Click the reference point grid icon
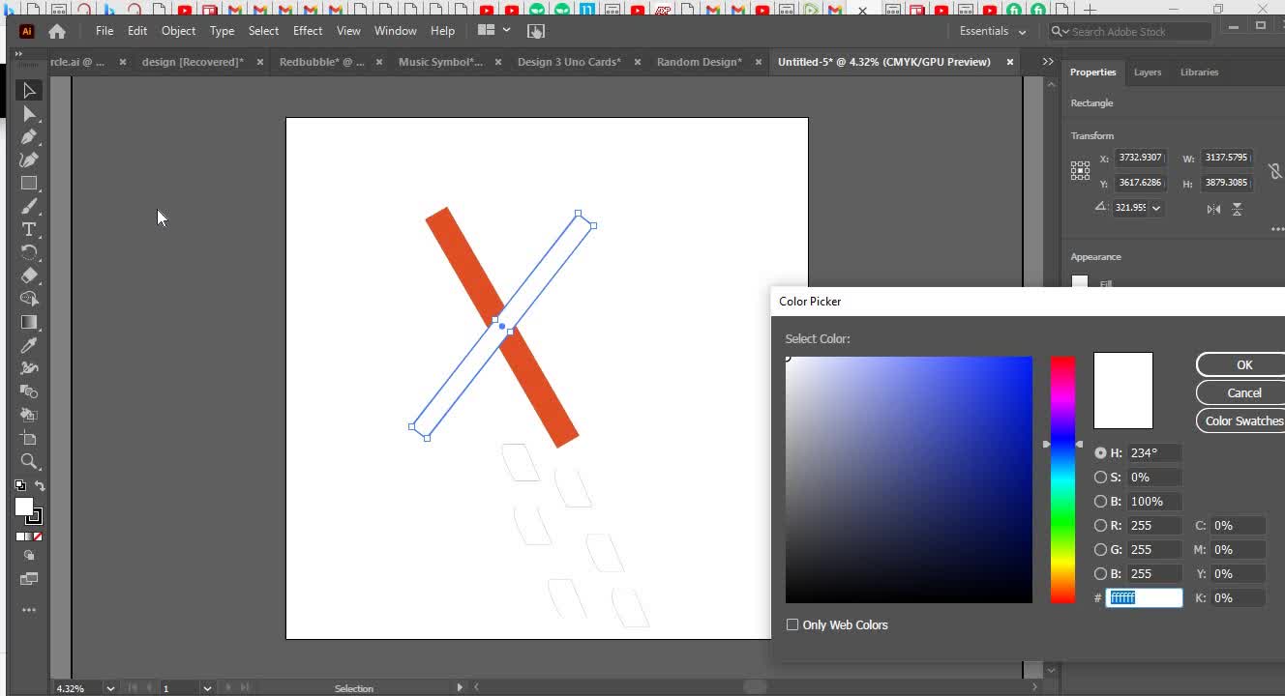 [x=1080, y=170]
